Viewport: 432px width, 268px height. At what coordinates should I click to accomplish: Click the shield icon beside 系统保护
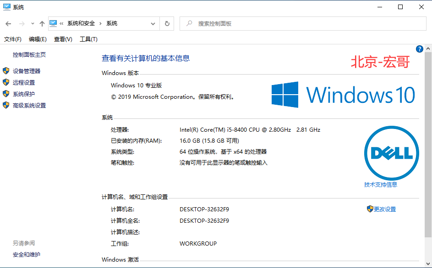tap(6, 94)
